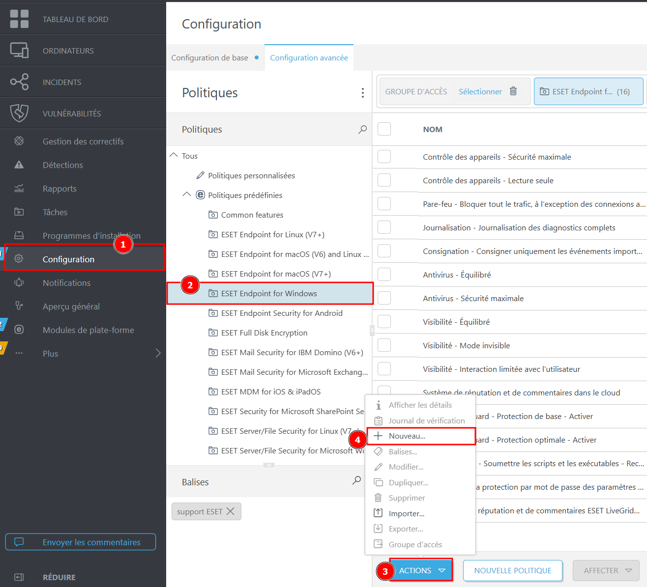Click the ESET logo icon of Politiques prédéfinies
Image resolution: width=647 pixels, height=587 pixels.
pyautogui.click(x=200, y=195)
